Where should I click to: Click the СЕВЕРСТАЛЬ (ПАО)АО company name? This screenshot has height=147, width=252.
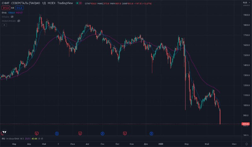pyautogui.click(x=26, y=3)
